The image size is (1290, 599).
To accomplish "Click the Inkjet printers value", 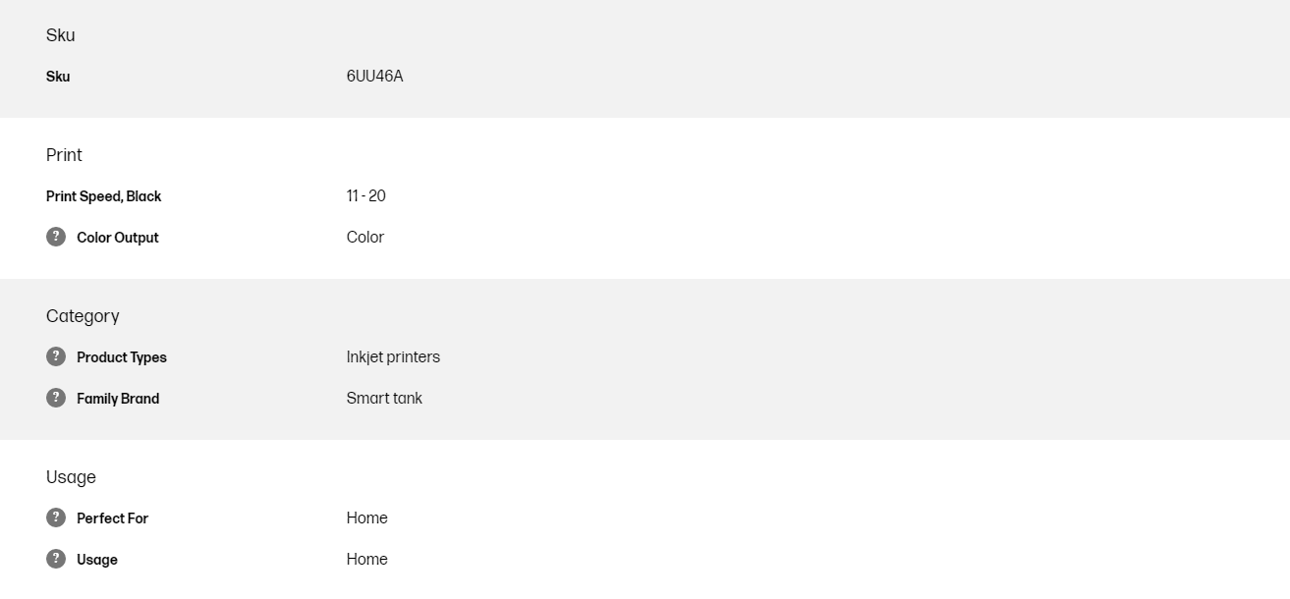I will 393,357.
